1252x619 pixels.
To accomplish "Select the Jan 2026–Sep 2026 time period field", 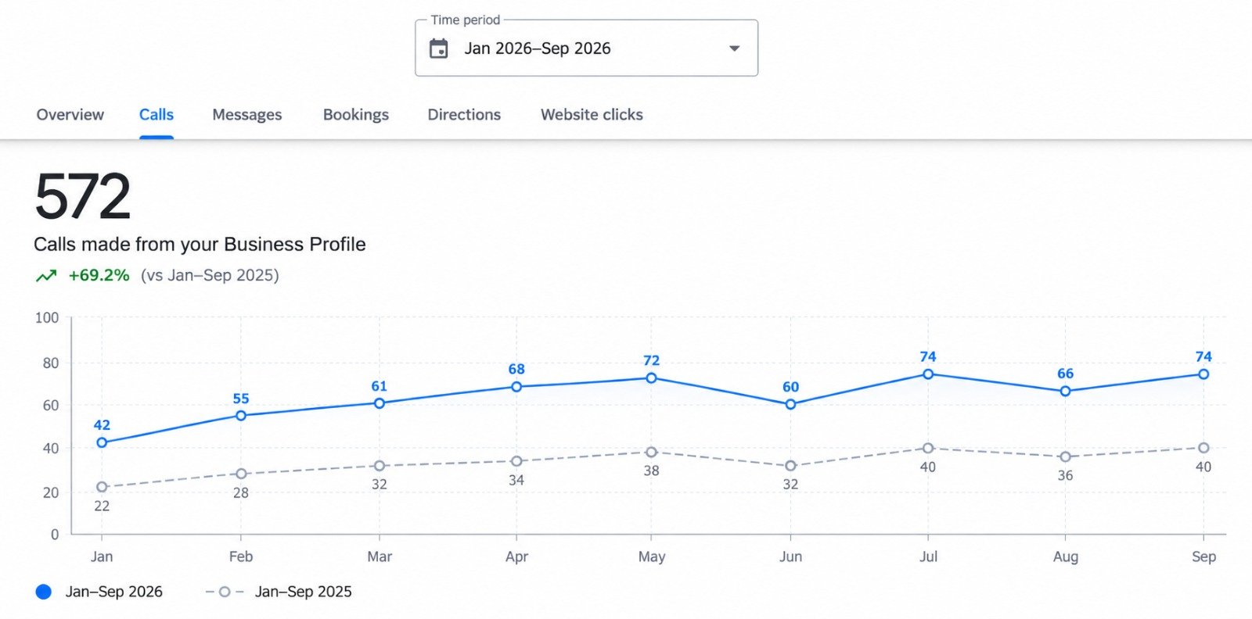I will coord(586,48).
